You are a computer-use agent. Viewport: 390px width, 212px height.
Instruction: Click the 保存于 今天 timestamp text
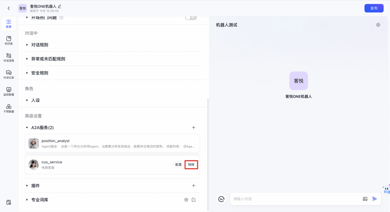[x=44, y=11]
